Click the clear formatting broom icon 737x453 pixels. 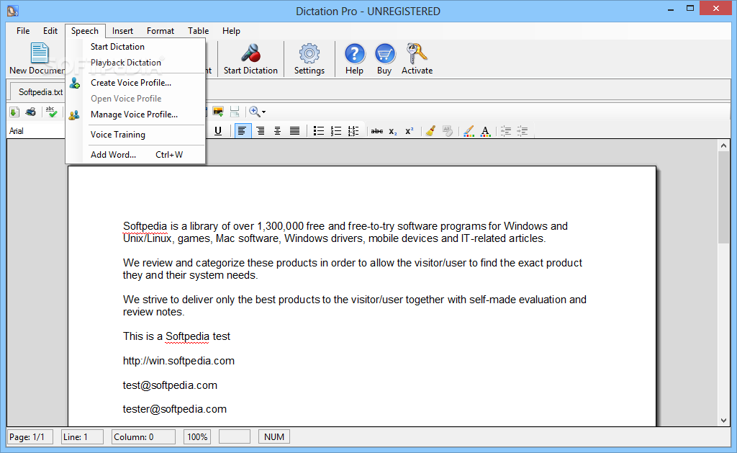(430, 131)
